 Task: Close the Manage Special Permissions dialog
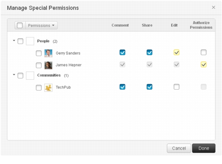click(x=214, y=7)
